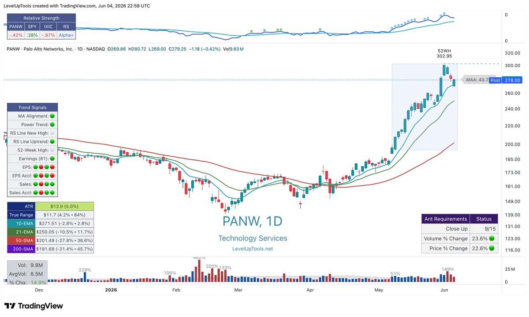Click the 116.00 price axis label
Viewport: 529px width, 317px height.
point(513,250)
